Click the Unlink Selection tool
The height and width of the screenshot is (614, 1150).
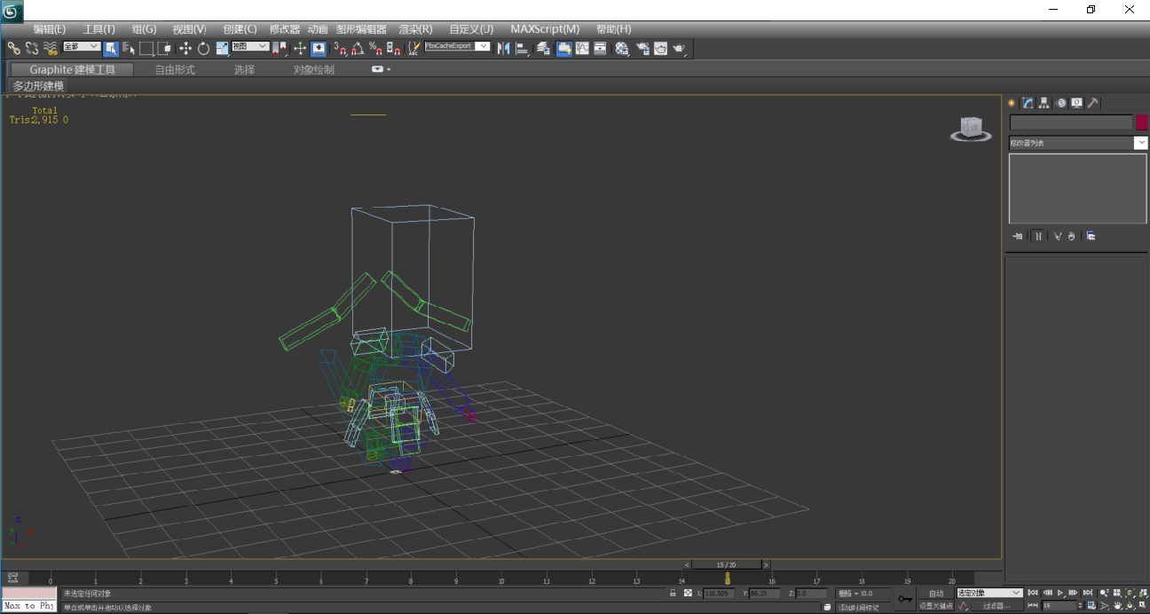pyautogui.click(x=32, y=48)
